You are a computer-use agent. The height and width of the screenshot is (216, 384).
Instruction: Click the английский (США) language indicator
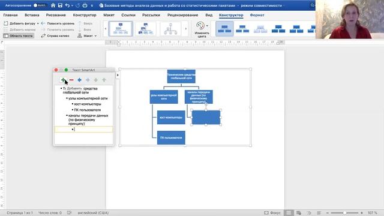93,213
